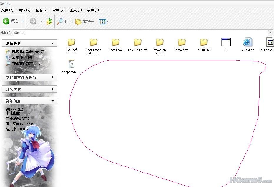Open the Search (搜索) tool
The height and width of the screenshot is (187, 274).
tap(64, 21)
